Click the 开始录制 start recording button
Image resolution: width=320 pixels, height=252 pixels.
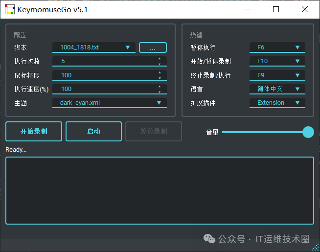pyautogui.click(x=34, y=131)
